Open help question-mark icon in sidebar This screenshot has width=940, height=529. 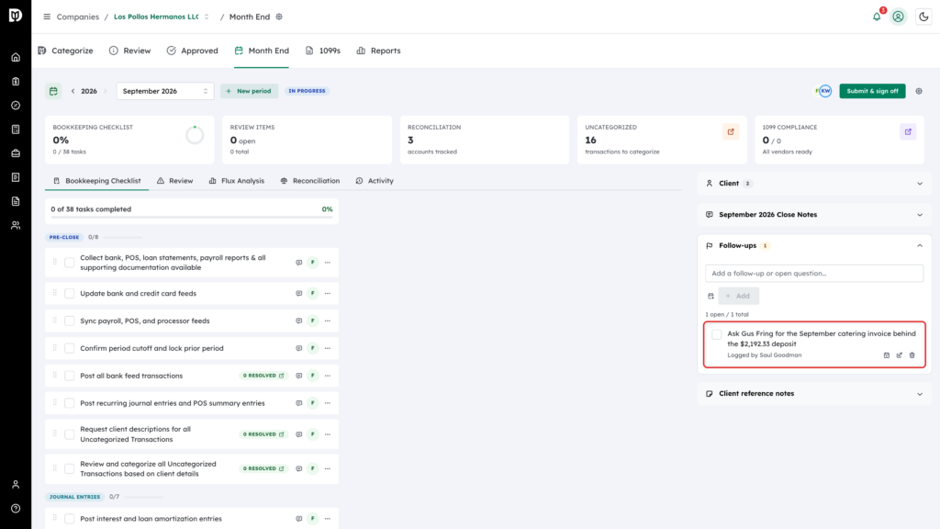[x=16, y=509]
